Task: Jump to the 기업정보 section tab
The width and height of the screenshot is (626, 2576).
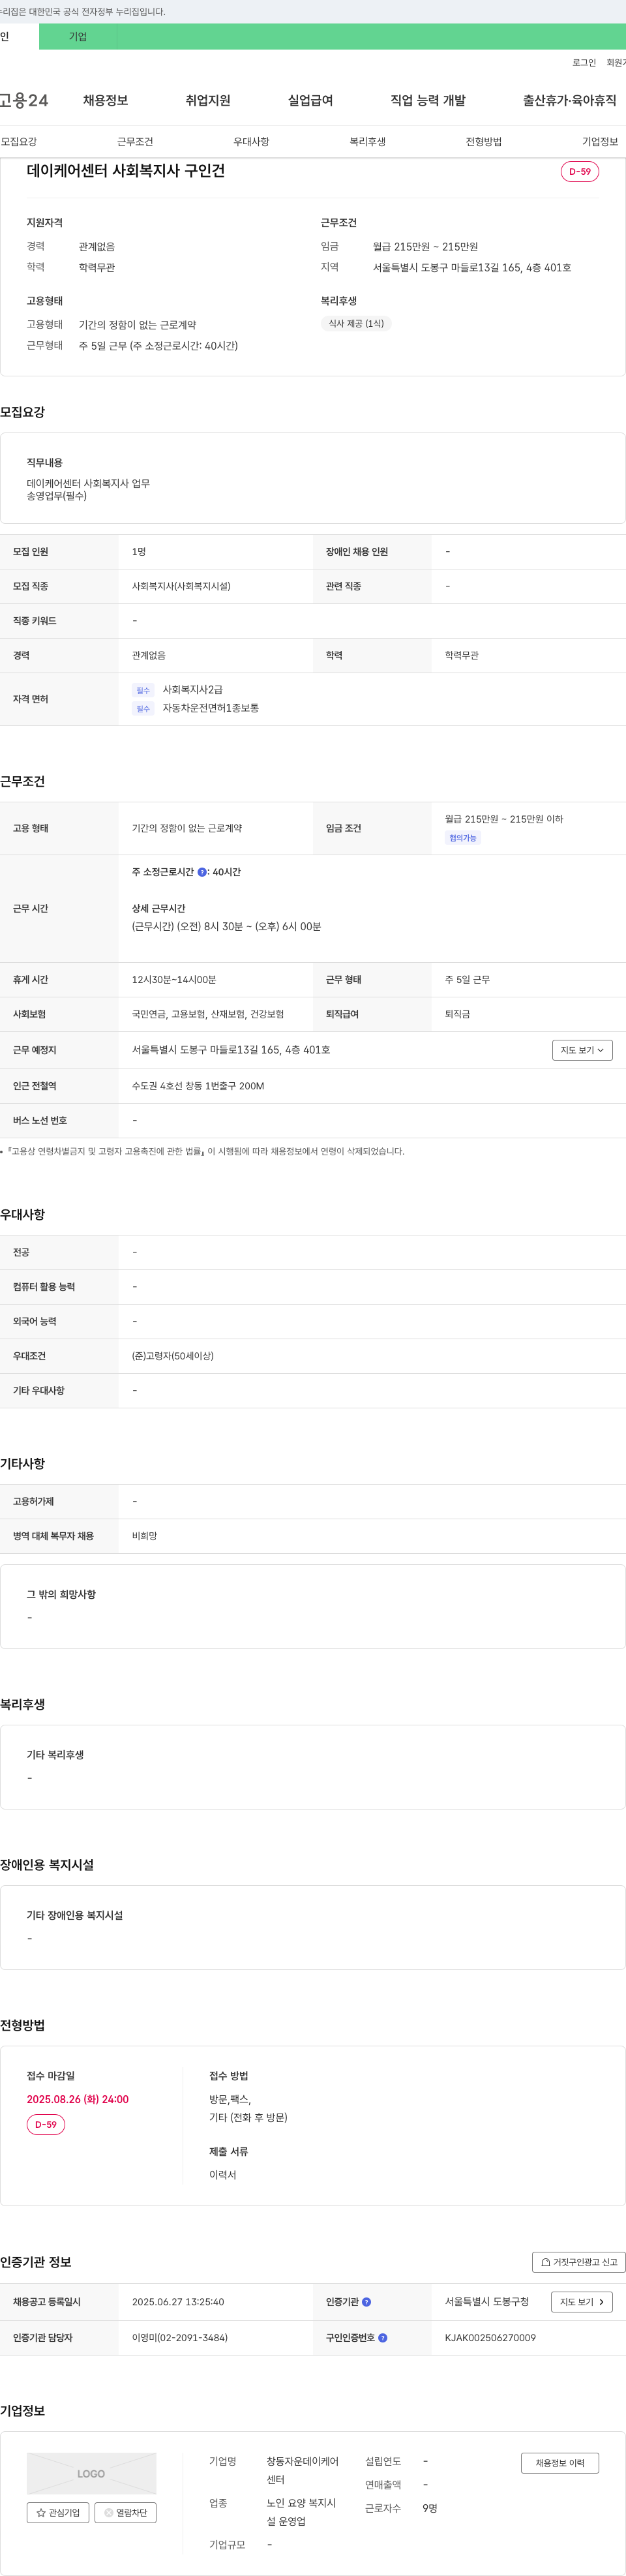Action: tap(600, 142)
